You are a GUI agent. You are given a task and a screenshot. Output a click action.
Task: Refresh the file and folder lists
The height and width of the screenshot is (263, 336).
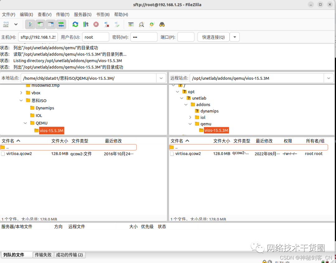pyautogui.click(x=75, y=24)
